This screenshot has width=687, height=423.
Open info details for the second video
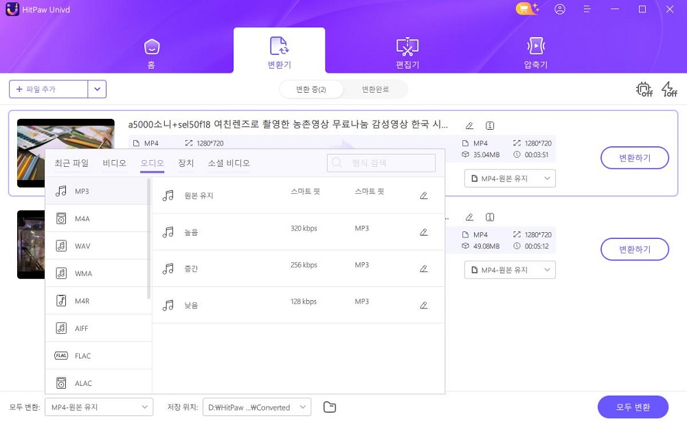(489, 216)
